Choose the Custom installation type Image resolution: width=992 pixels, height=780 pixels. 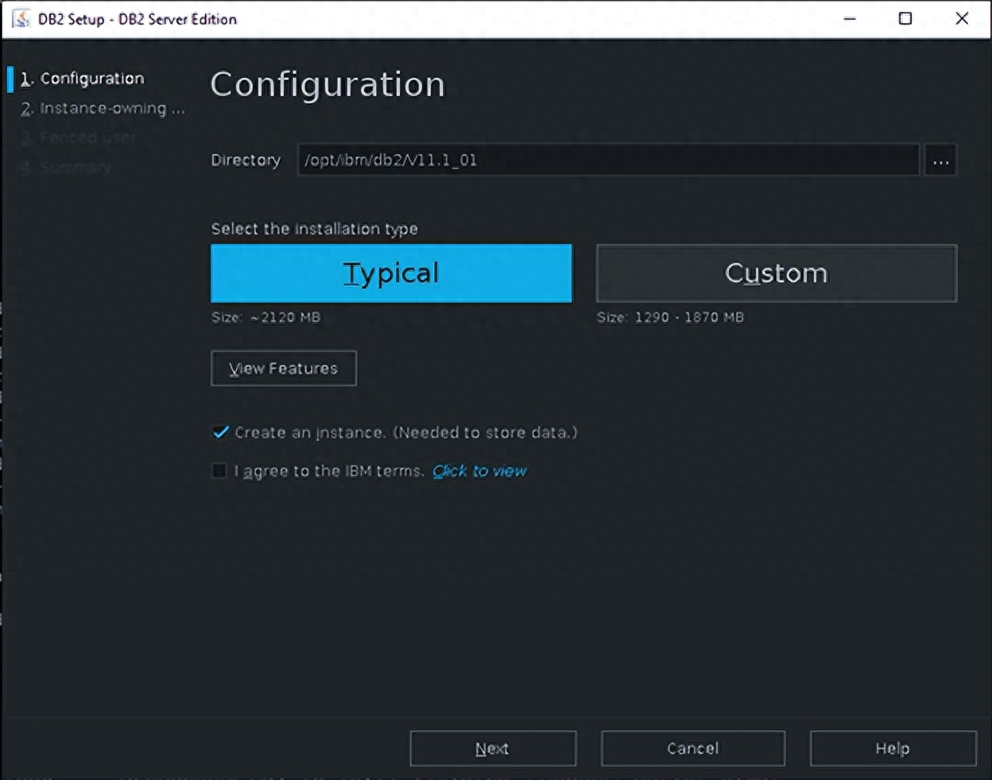[x=776, y=273]
